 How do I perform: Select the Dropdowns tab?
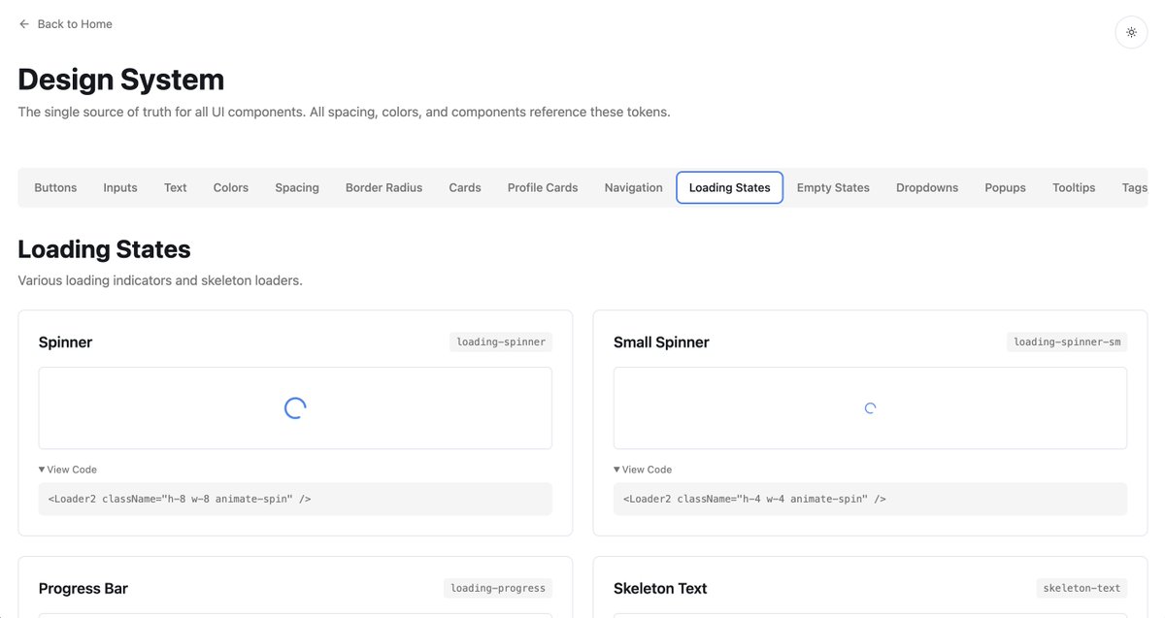pos(926,187)
